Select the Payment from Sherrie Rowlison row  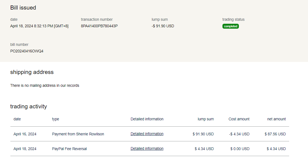(x=78, y=134)
